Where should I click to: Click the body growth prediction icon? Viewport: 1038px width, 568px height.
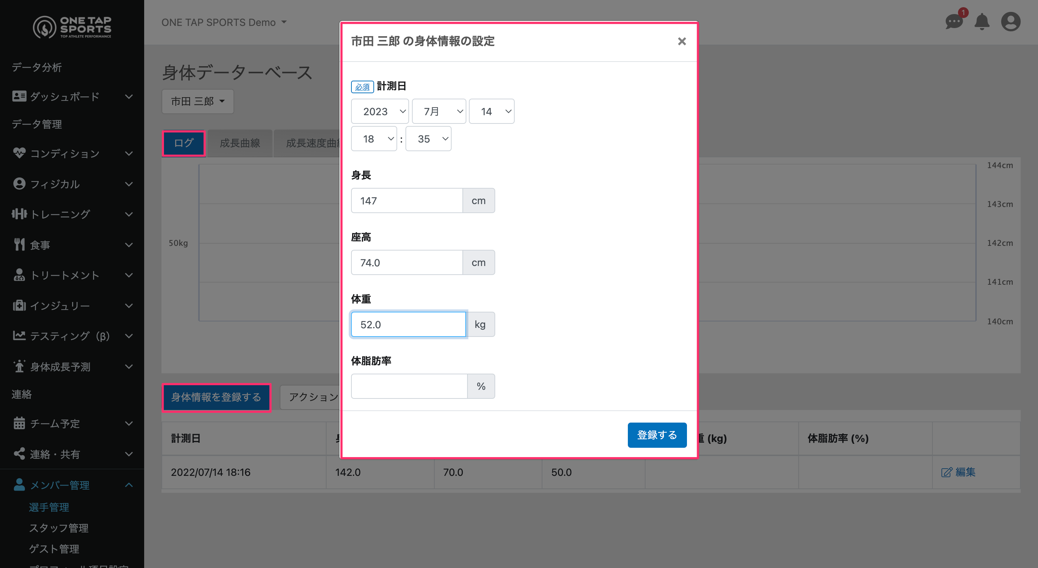[x=19, y=366]
